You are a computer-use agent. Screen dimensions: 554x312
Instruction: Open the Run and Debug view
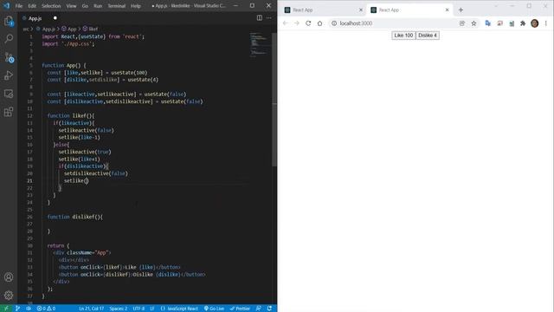pyautogui.click(x=9, y=75)
